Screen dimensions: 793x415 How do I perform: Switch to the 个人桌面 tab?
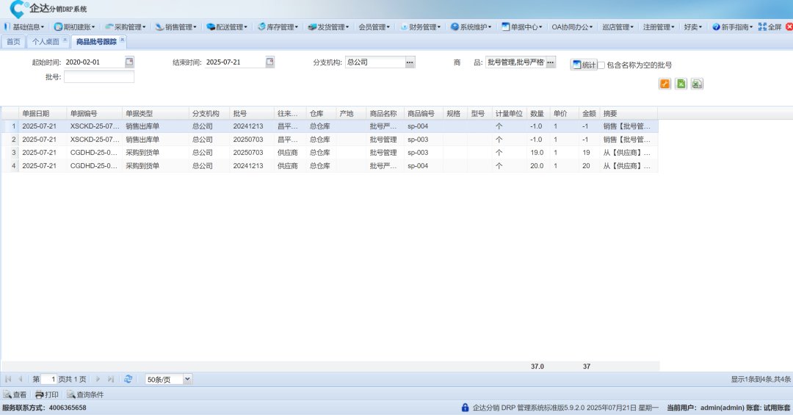(x=46, y=42)
